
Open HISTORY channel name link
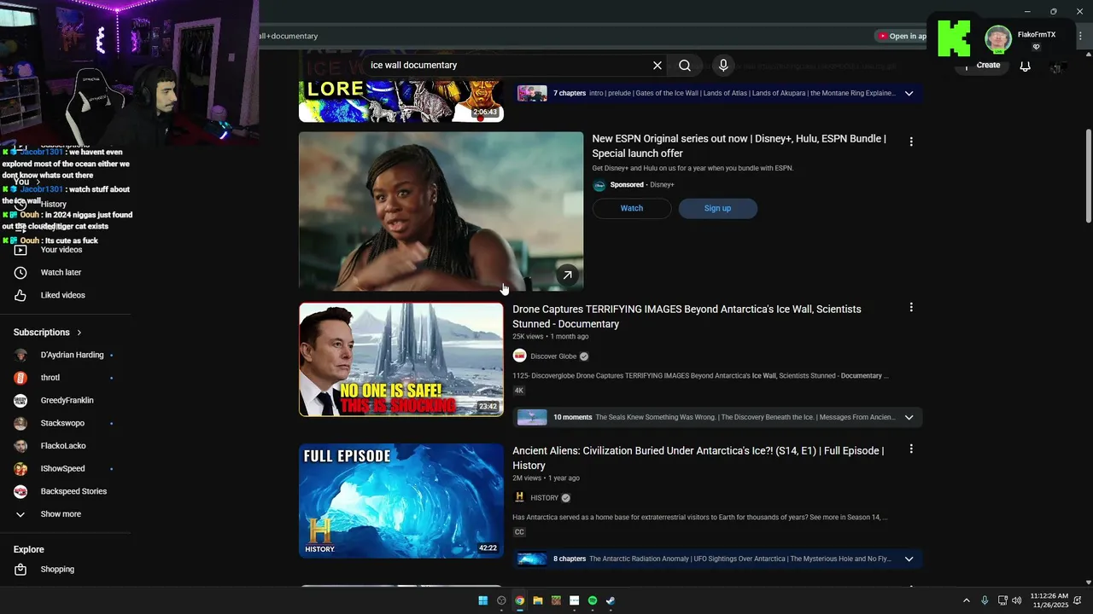tap(544, 498)
